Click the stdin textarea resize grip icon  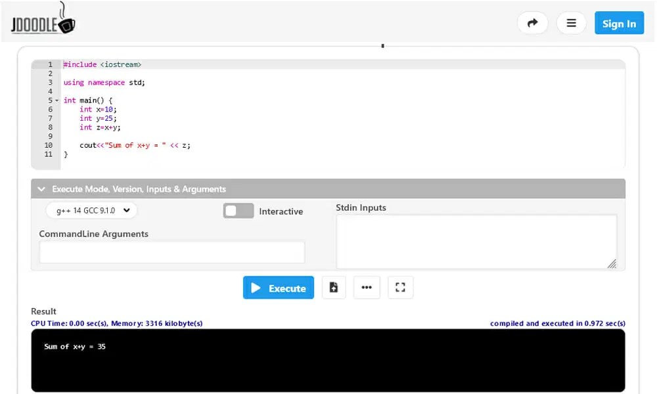point(612,264)
